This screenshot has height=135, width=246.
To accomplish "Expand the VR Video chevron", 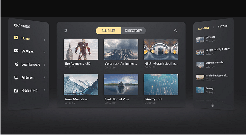I will coord(44,52).
